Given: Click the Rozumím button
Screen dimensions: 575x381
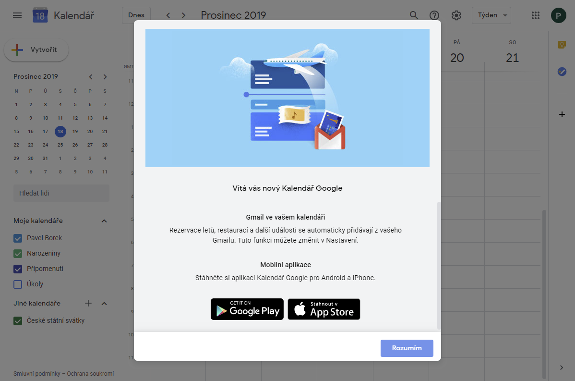Looking at the screenshot, I should click(407, 348).
